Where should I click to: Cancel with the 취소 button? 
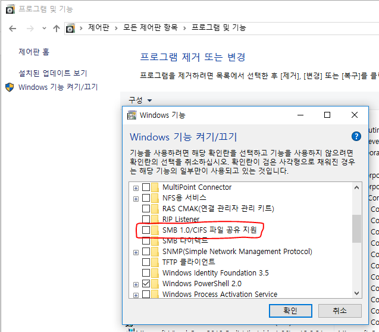tap(340, 311)
